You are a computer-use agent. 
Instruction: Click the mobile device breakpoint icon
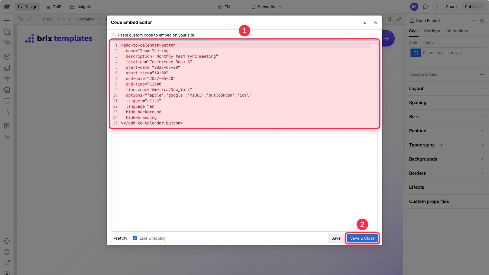389,19
